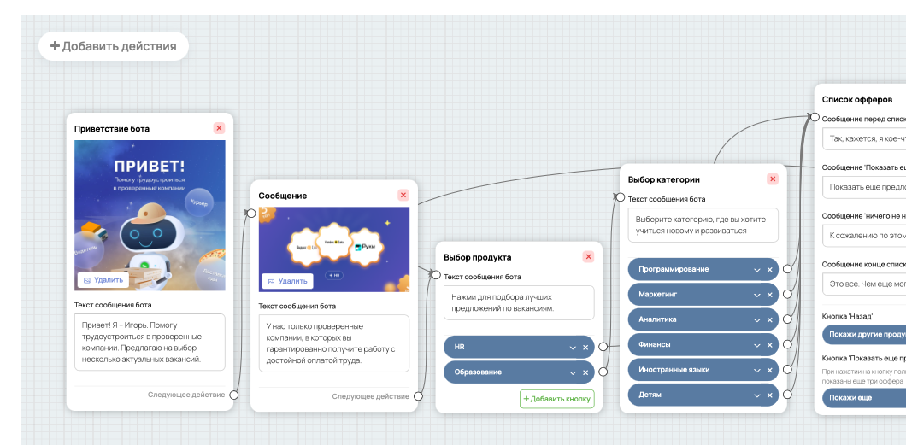906x445 pixels.
Task: Delete the Приветствие бота card with red X
Action: tap(219, 128)
